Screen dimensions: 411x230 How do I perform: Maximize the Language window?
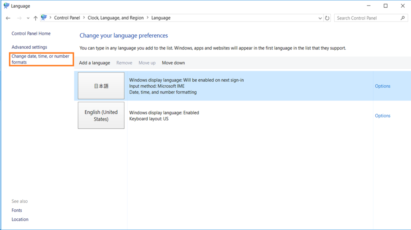386,6
